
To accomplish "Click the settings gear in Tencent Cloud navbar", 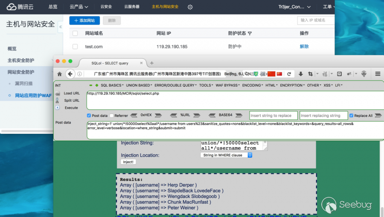I will click(x=190, y=7).
